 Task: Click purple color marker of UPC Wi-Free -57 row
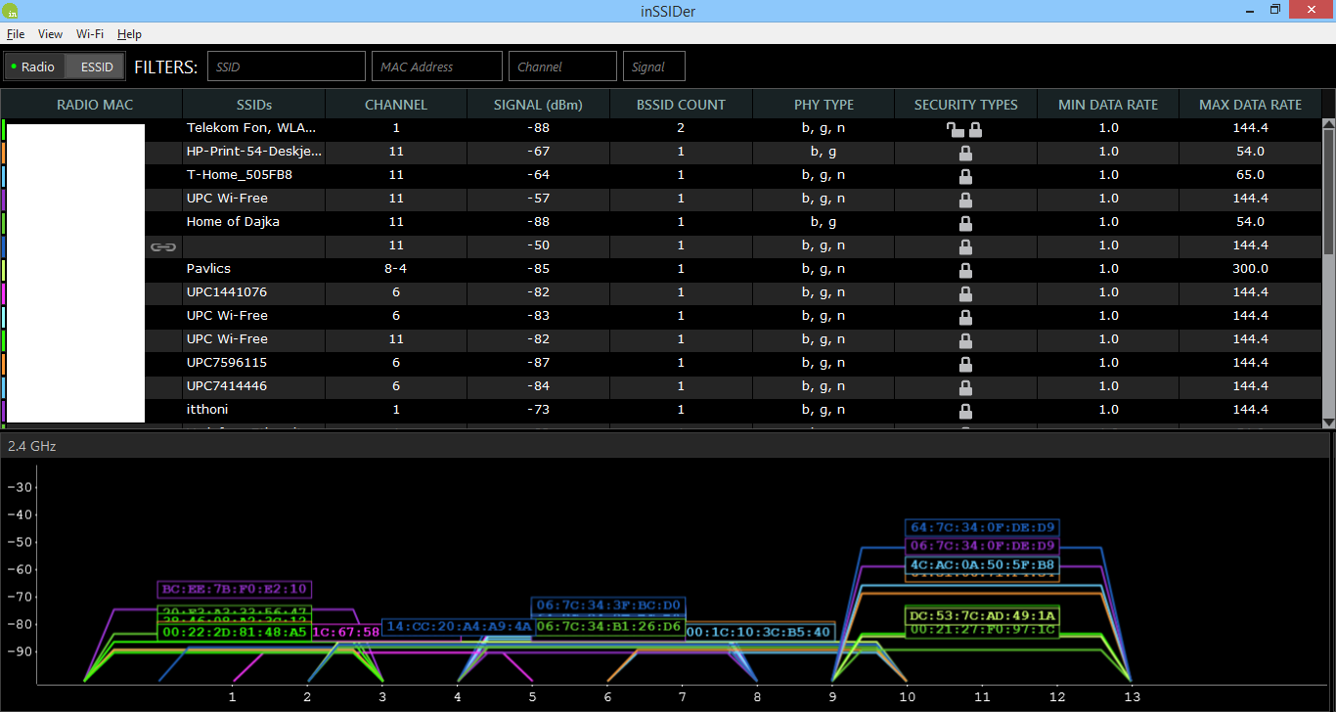point(4,200)
